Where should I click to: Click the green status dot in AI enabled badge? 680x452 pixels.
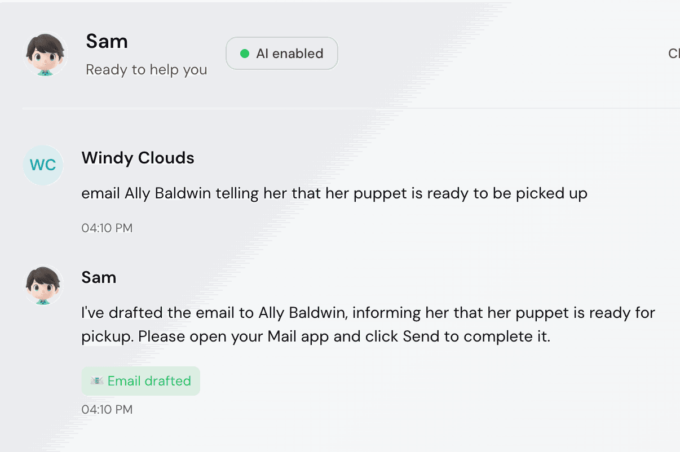click(x=244, y=53)
